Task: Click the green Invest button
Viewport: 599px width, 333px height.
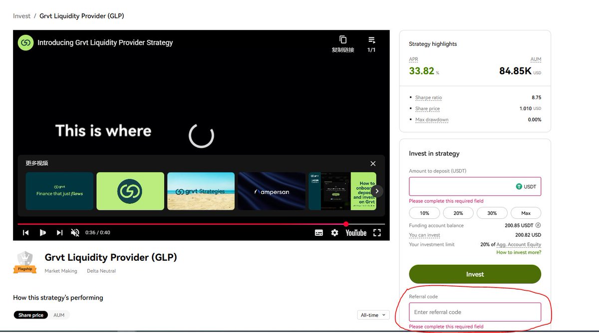Action: [x=475, y=274]
